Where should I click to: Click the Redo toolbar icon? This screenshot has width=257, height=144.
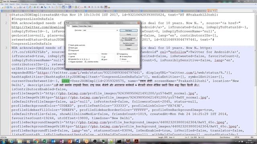[x=37, y=7]
